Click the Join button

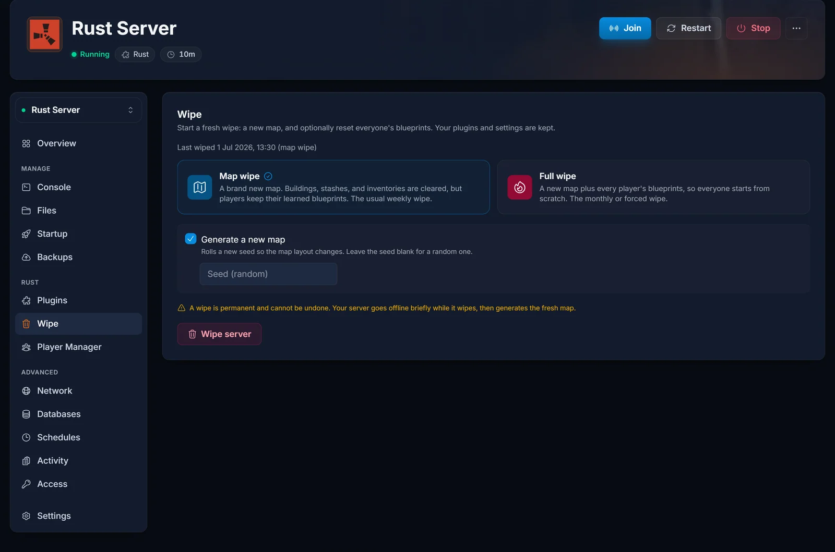click(x=625, y=28)
